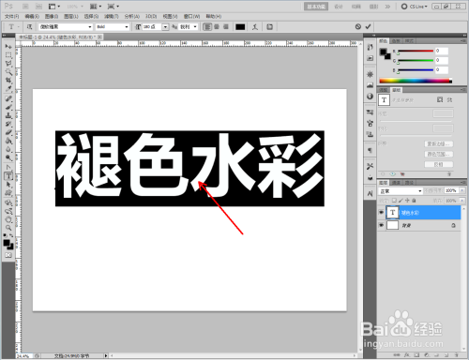469x360 pixels.
Task: Open the font size dropdown arrow
Action: [165, 27]
